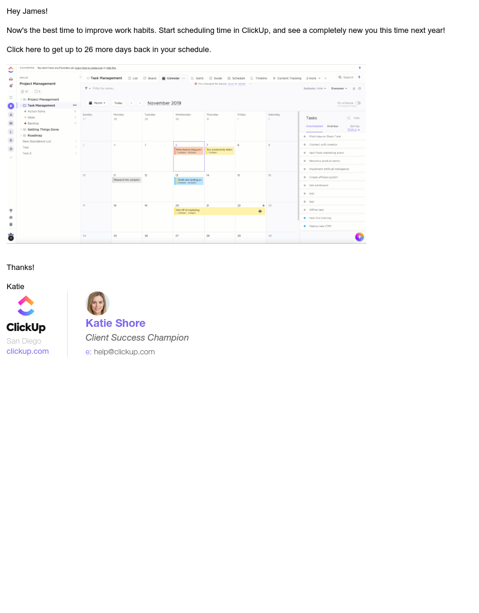Click Katie Shore's profile photo
The height and width of the screenshot is (613, 479).
[98, 304]
